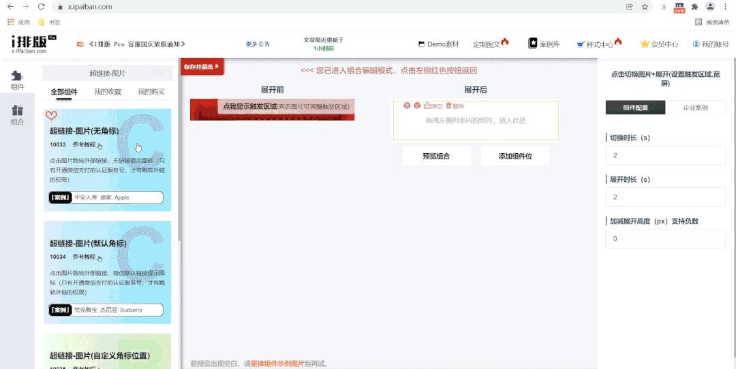Click the first round red icon in 展开后 slot
This screenshot has width=736, height=369.
pos(407,106)
